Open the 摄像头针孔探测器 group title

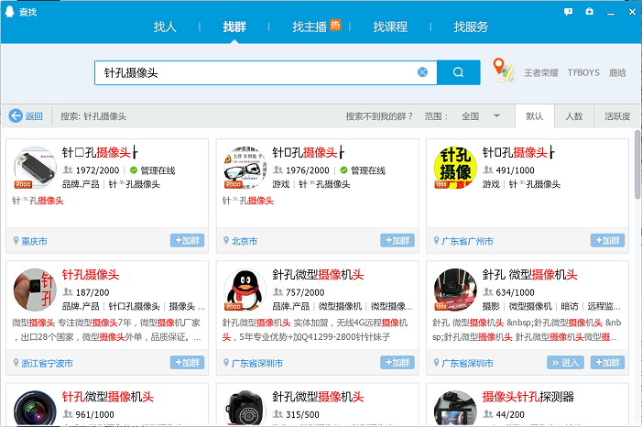(528, 397)
